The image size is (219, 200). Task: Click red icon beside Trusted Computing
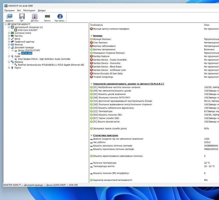pos(91,77)
